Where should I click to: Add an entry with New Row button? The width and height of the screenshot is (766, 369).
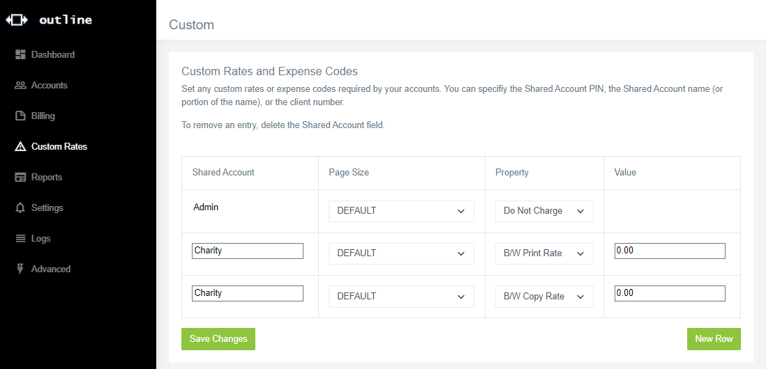[714, 338]
